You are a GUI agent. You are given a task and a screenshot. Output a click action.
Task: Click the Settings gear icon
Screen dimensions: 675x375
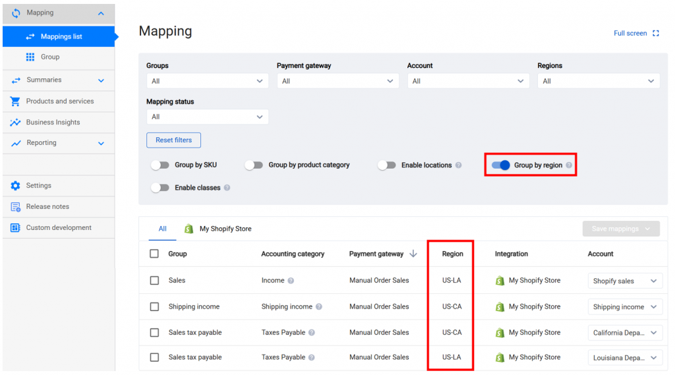[15, 186]
